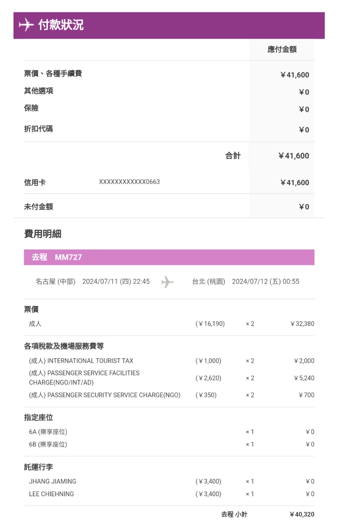The width and height of the screenshot is (338, 531).
Task: Click the INTERNATIONAL TOURIST TAX line item
Action: click(81, 361)
